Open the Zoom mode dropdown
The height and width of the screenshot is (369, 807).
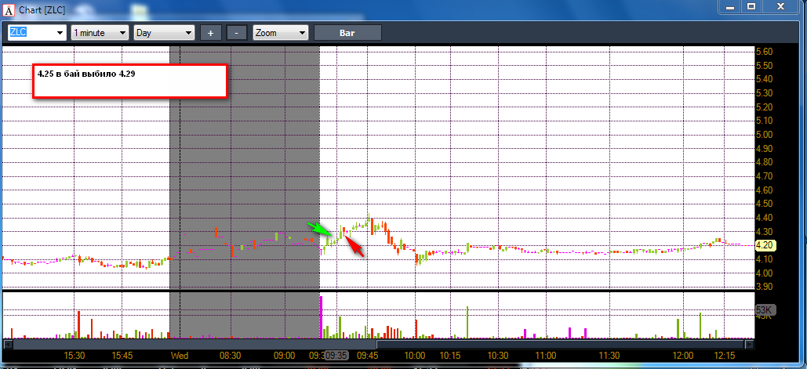click(x=281, y=32)
